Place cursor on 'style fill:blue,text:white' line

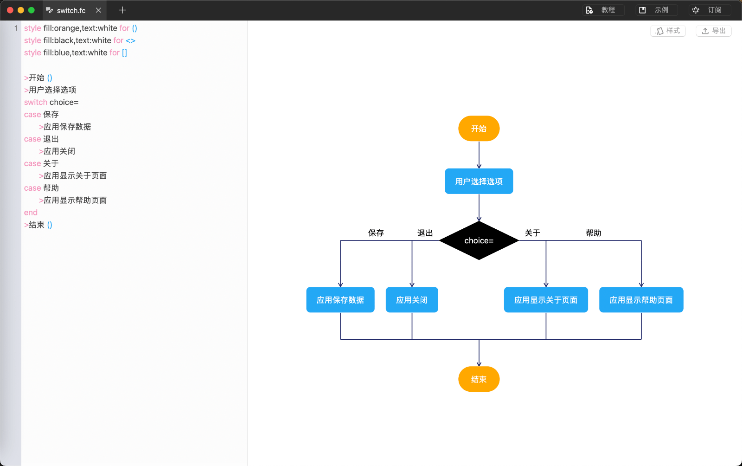[76, 53]
